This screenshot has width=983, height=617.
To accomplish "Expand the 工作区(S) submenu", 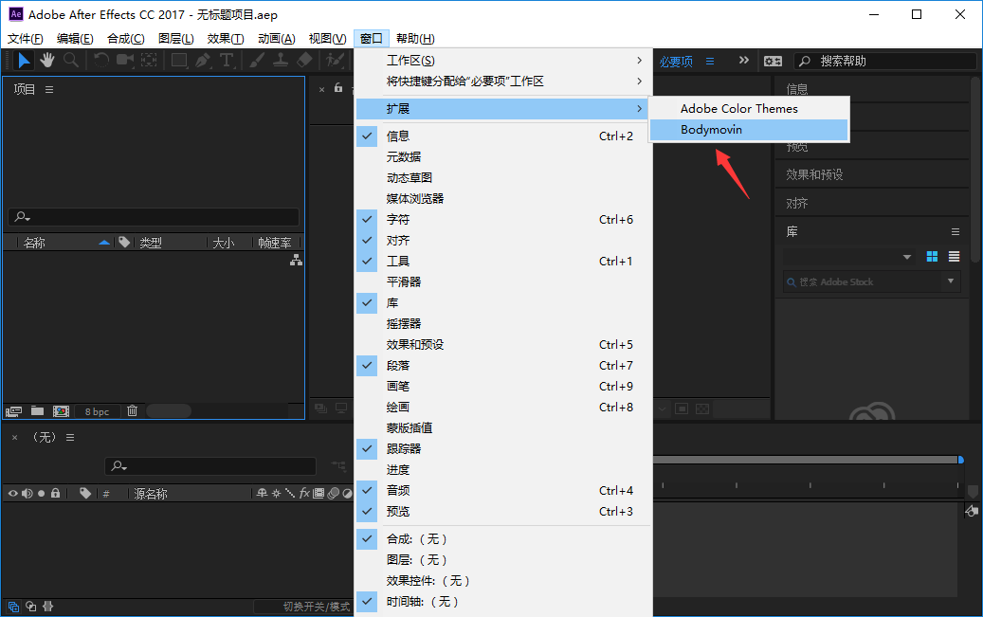I will [503, 61].
